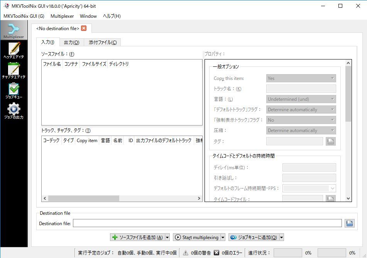Click the warning triangle status icon
Image resolution: width=367 pixels, height=258 pixels.
[x=185, y=253]
